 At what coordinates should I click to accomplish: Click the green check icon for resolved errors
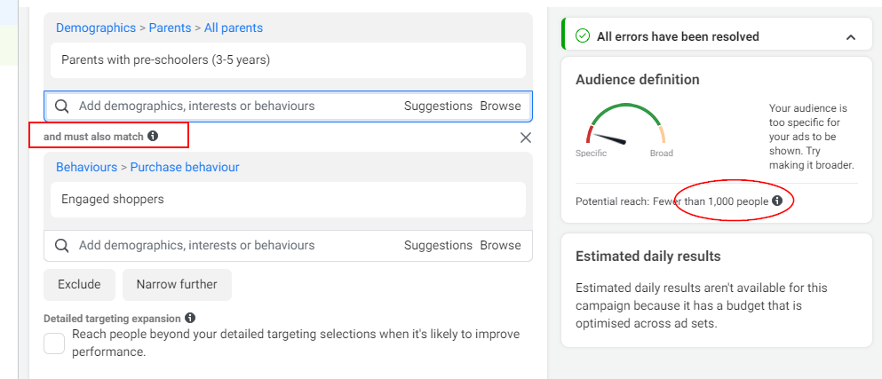pos(583,36)
